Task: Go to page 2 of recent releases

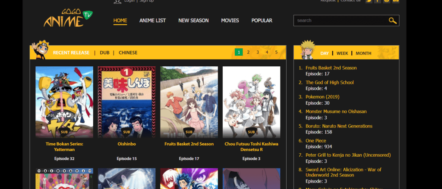Action: pos(248,52)
